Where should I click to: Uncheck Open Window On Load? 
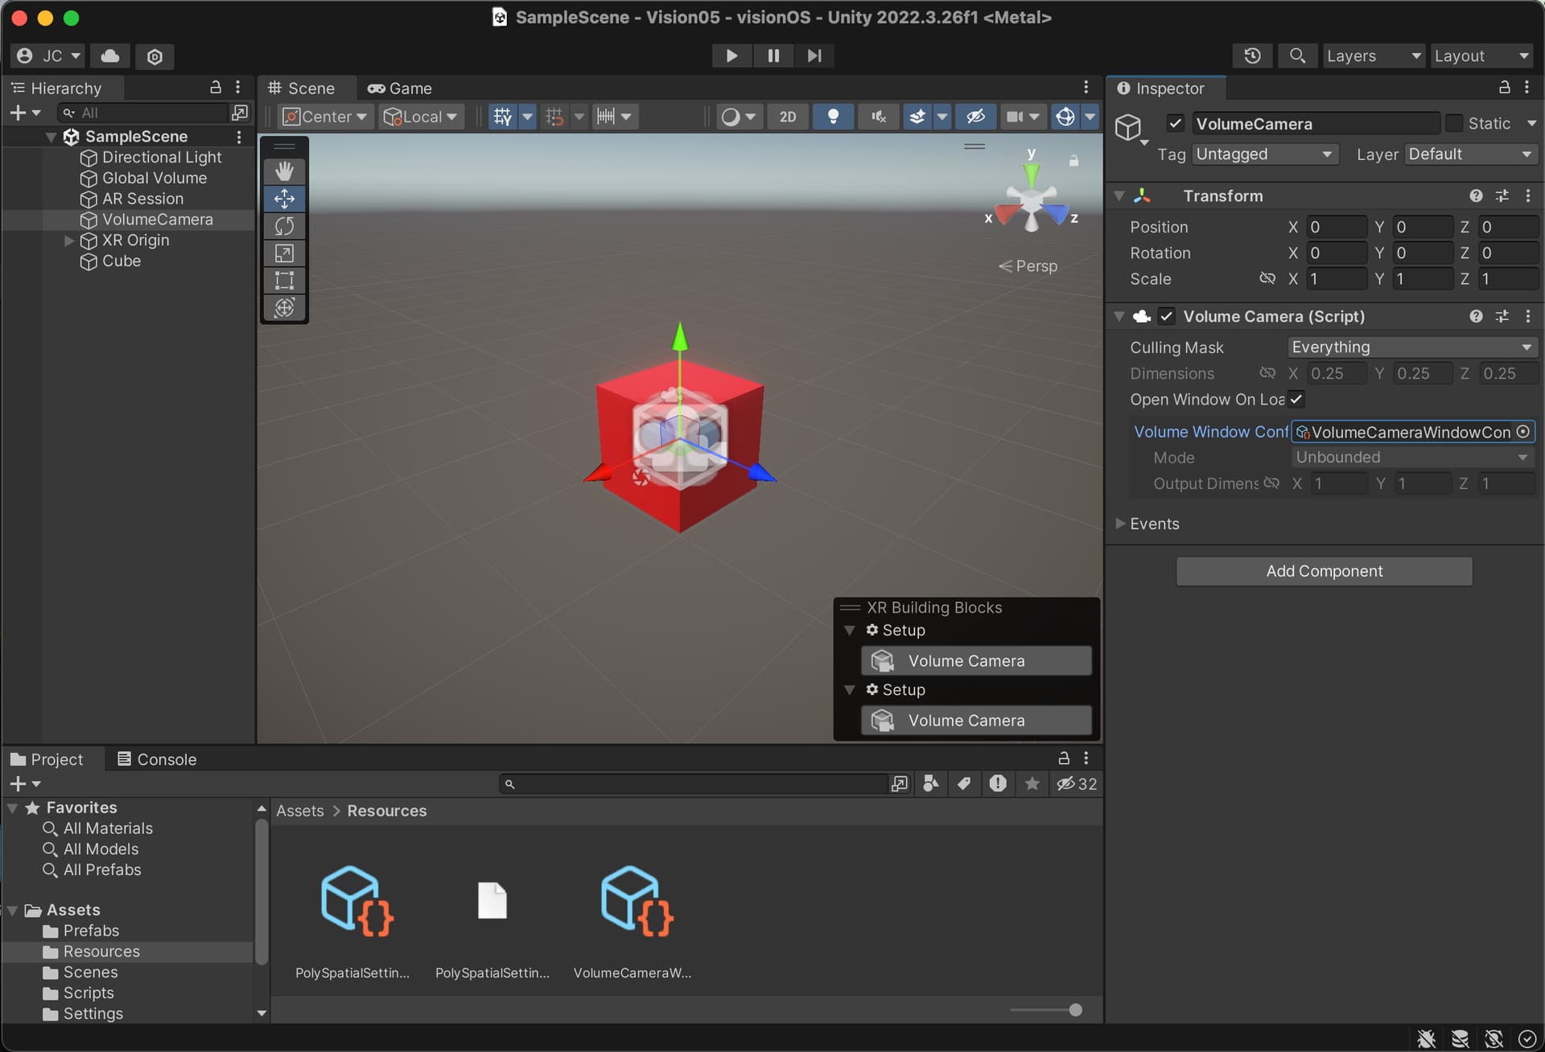point(1296,399)
